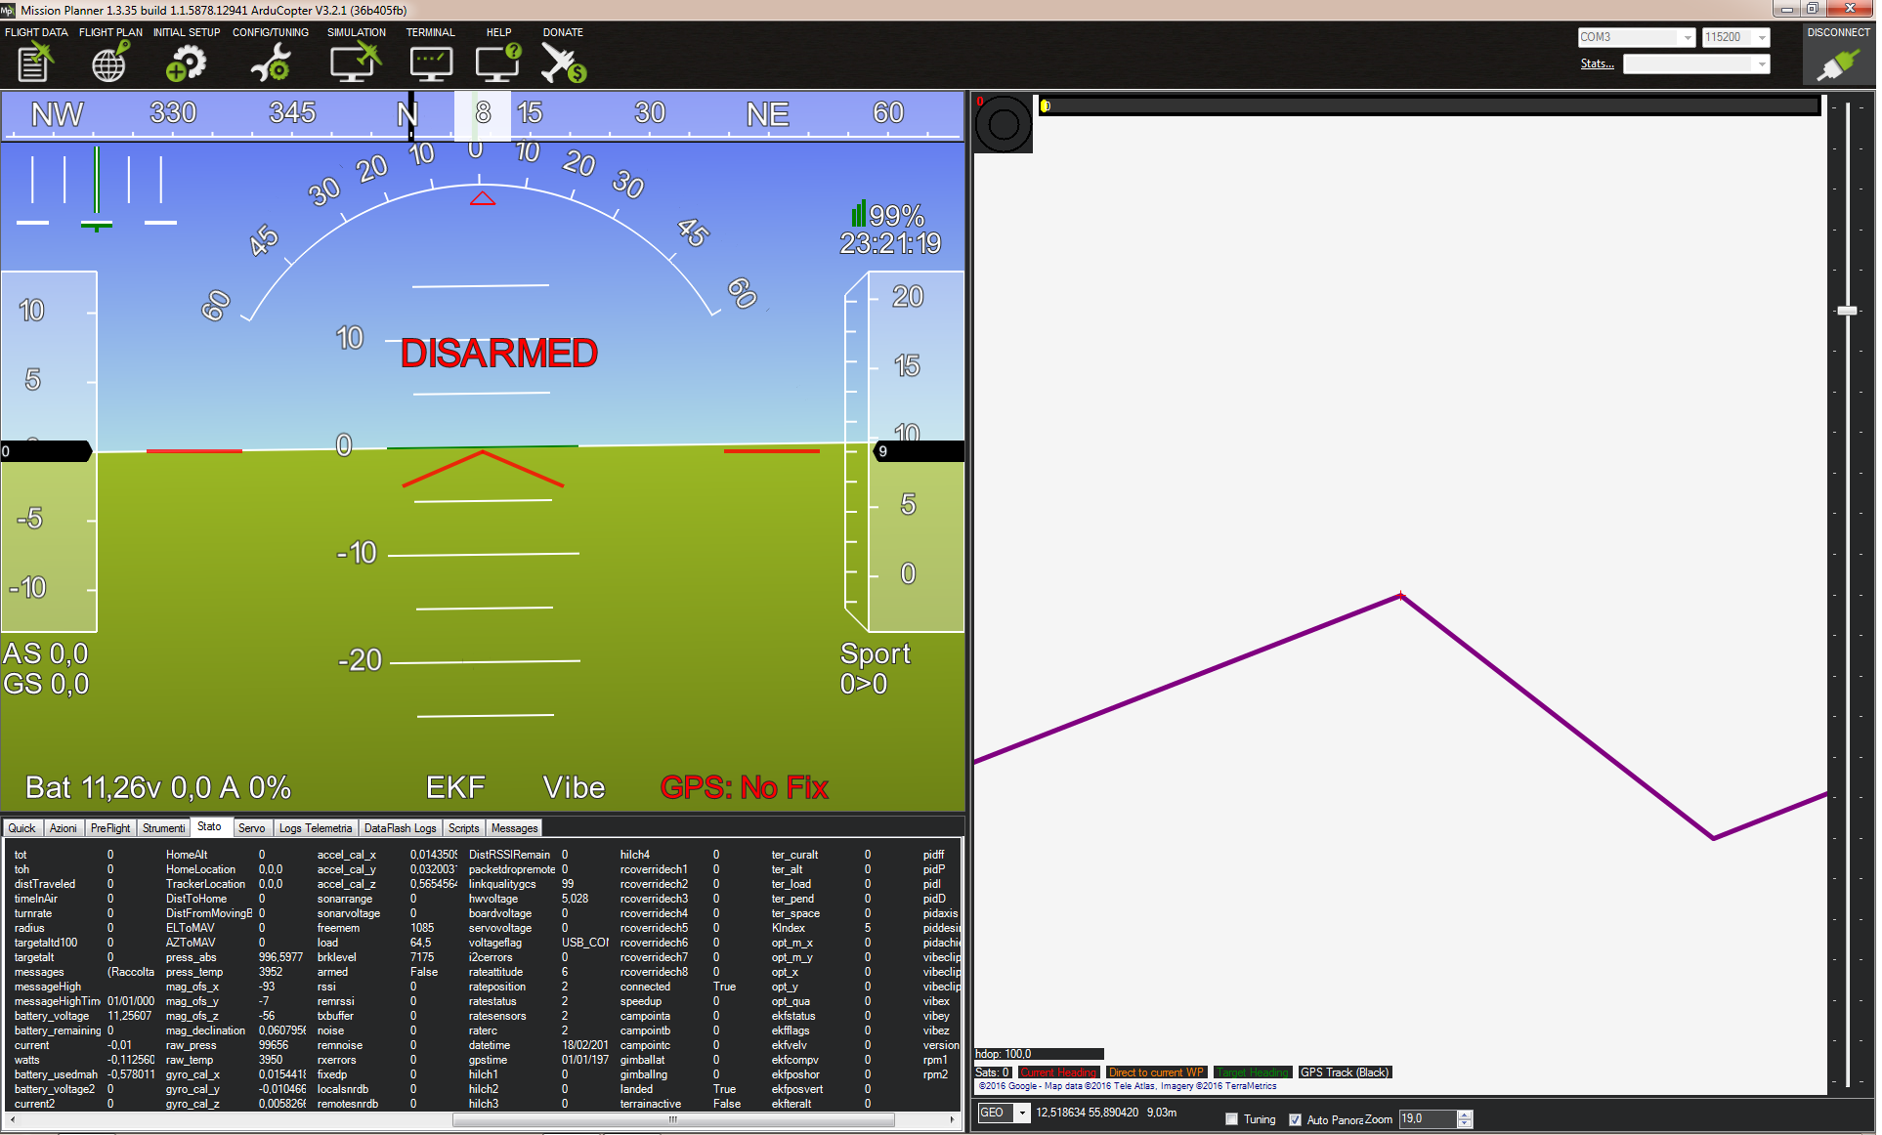Click the right scroll arrow of the status panel
1882x1135 pixels.
tap(953, 1120)
